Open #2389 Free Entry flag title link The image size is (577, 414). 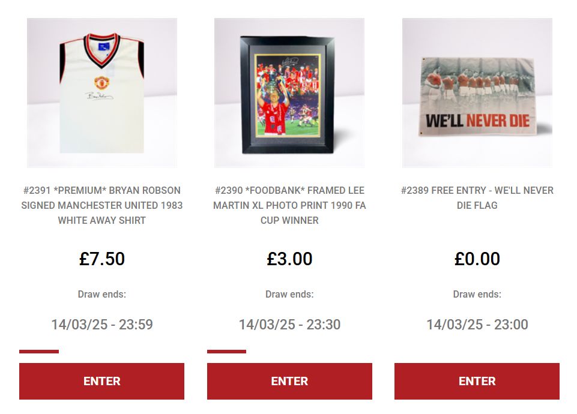(x=477, y=198)
